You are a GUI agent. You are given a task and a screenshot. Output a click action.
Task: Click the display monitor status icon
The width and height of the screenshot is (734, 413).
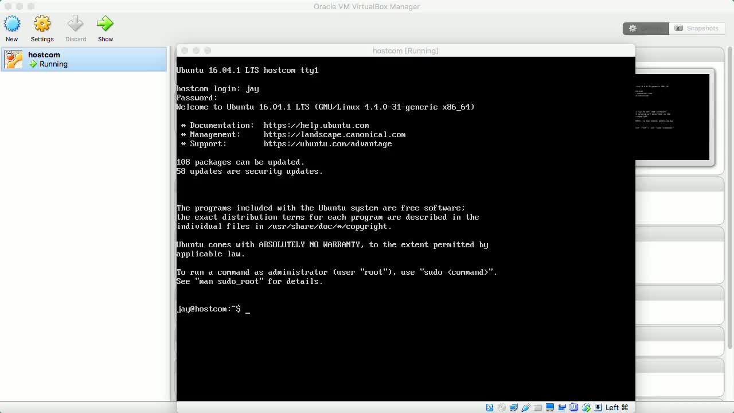550,407
